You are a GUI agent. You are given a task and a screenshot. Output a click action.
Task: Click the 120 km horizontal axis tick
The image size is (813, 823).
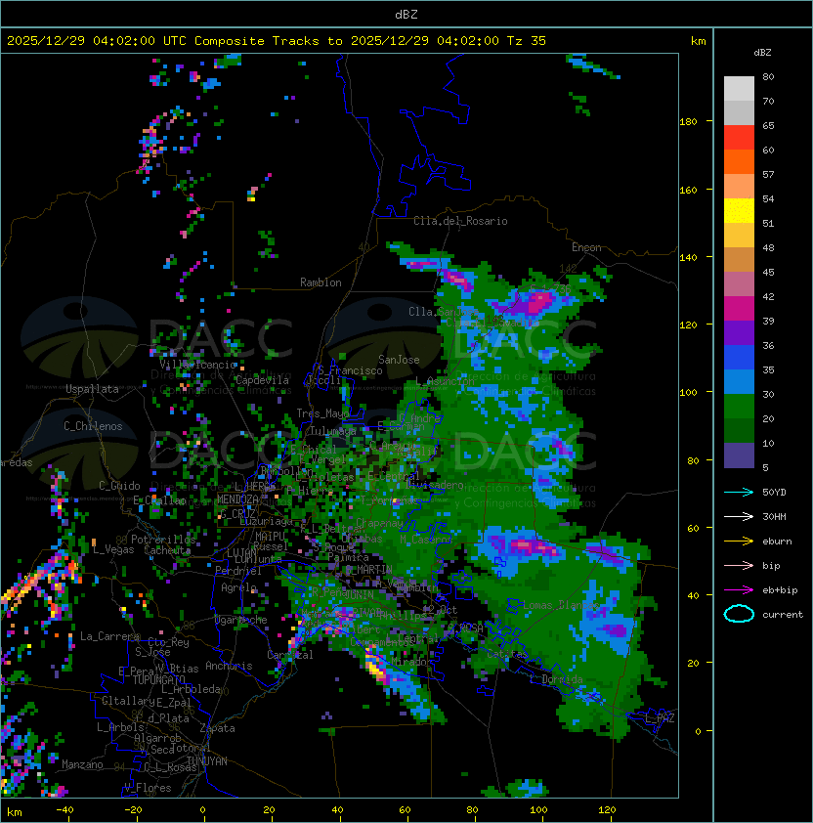[607, 810]
